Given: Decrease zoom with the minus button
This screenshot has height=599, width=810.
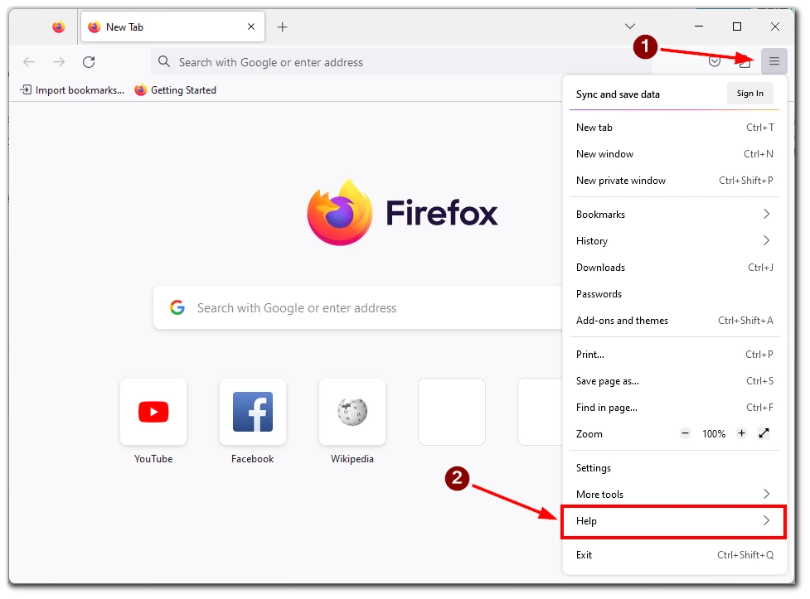Looking at the screenshot, I should click(x=685, y=433).
